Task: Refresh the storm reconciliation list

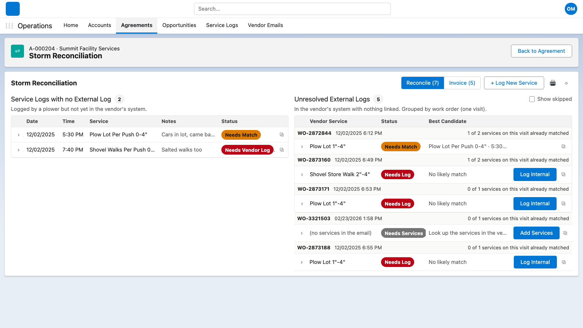Action: coord(566,83)
